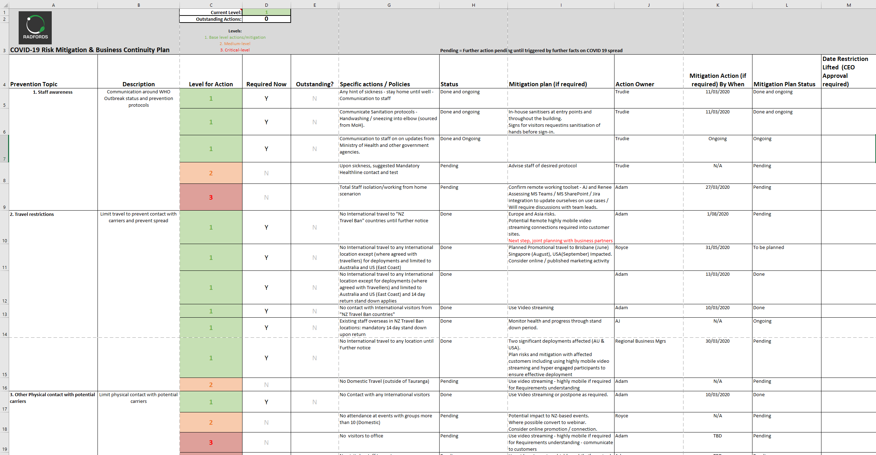The height and width of the screenshot is (455, 876).
Task: Select the 'To be planned' status cell
Action: (787, 257)
